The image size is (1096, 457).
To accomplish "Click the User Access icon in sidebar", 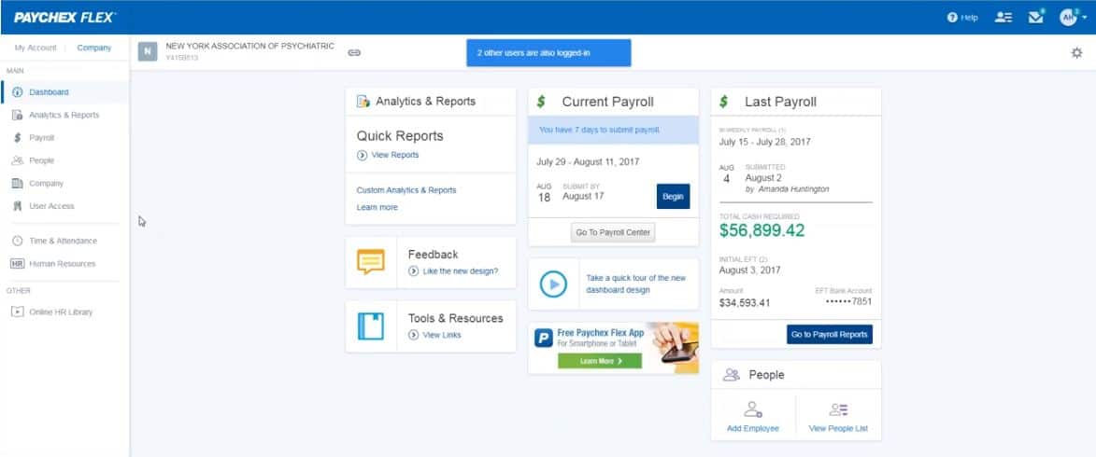I will point(18,206).
